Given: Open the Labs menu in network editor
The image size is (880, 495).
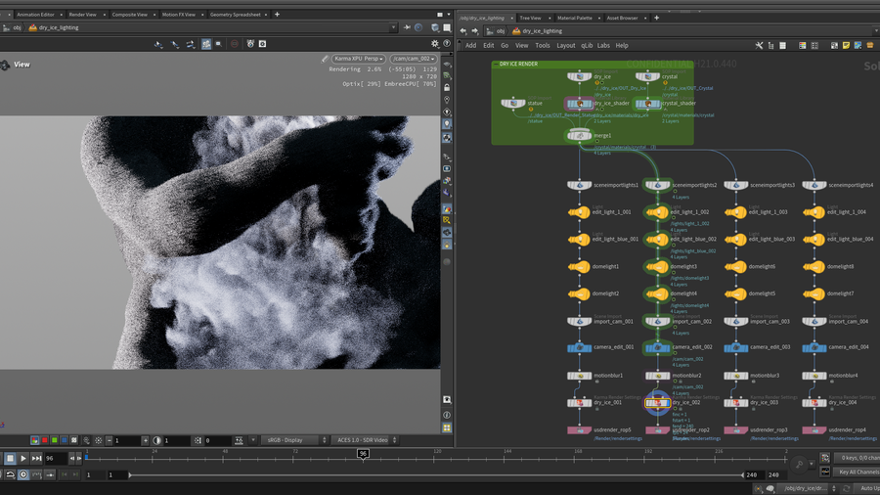Looking at the screenshot, I should pos(603,45).
